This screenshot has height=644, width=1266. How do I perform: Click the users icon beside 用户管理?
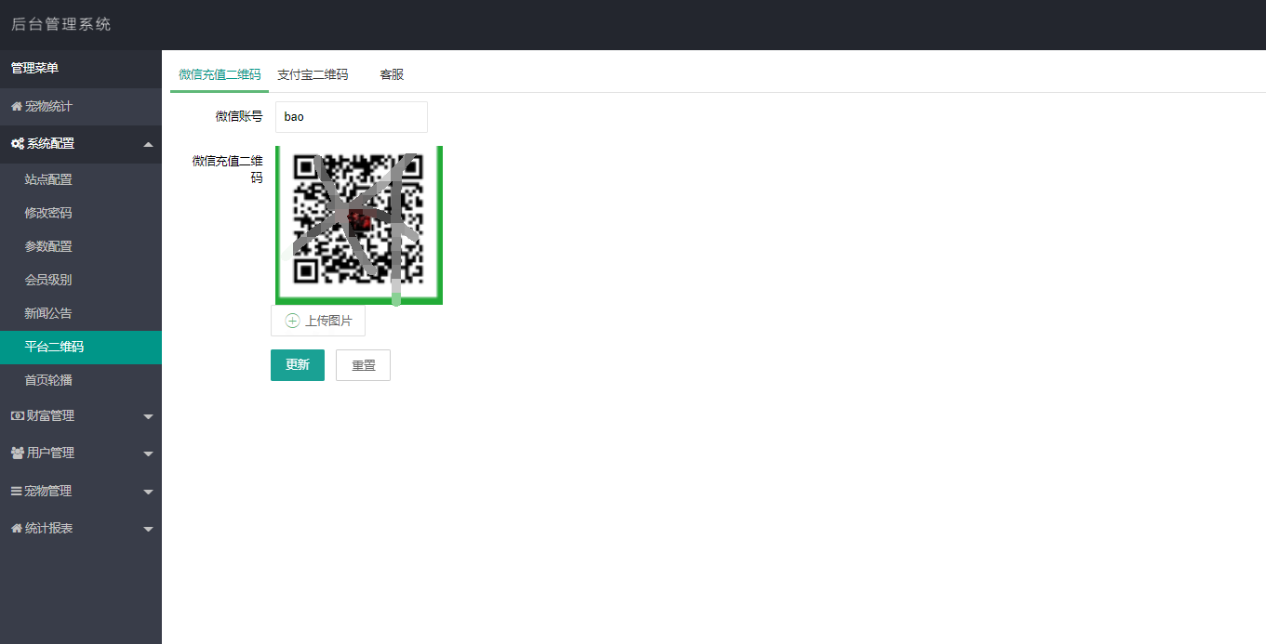point(18,453)
